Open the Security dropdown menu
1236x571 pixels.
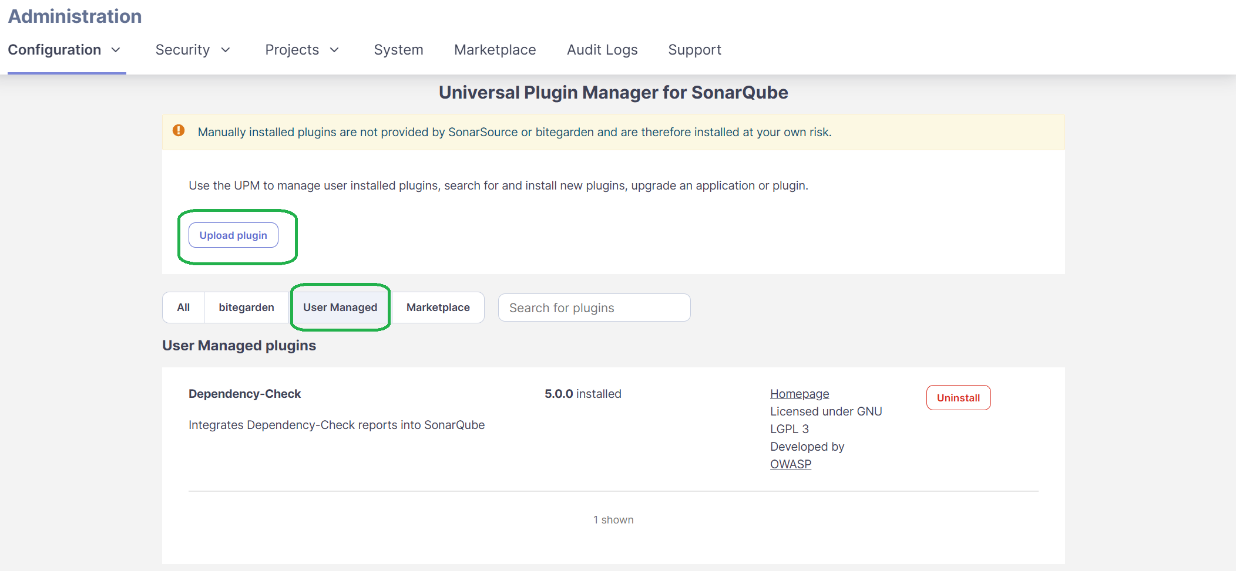[x=192, y=50]
